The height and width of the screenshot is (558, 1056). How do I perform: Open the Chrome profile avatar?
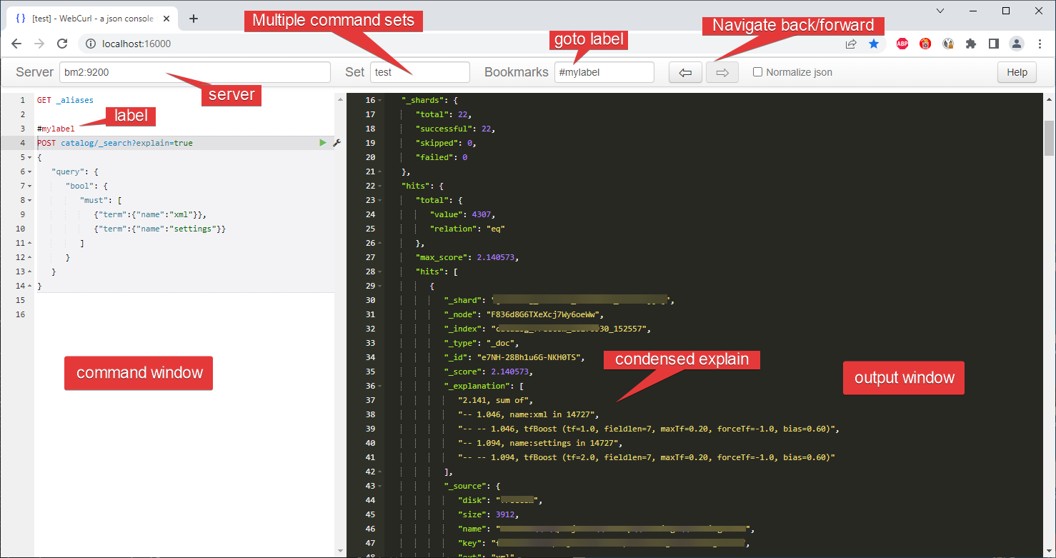(x=1016, y=44)
